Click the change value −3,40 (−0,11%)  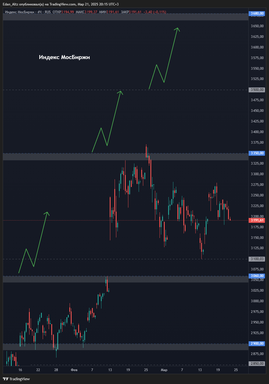pyautogui.click(x=155, y=12)
